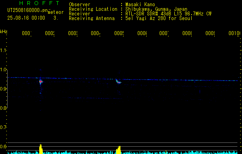242x154 pixels.
Task: Select the antenna text 5el Yagi Az 280 for Seoul
Action: pyautogui.click(x=159, y=18)
